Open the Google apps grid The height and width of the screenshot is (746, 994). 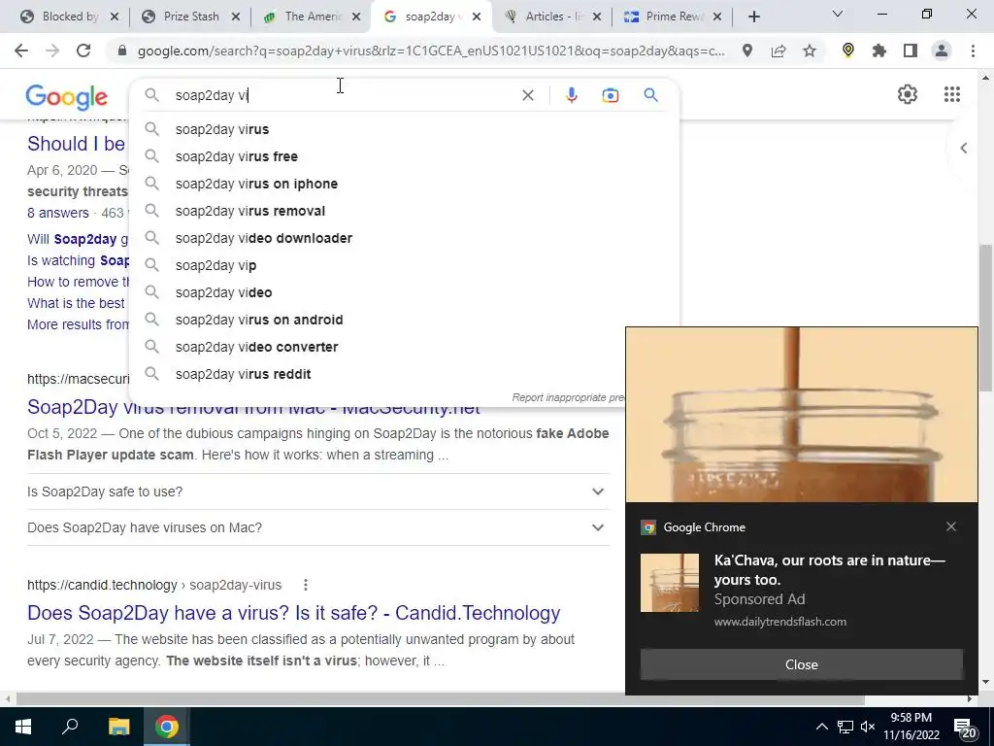pyautogui.click(x=951, y=94)
